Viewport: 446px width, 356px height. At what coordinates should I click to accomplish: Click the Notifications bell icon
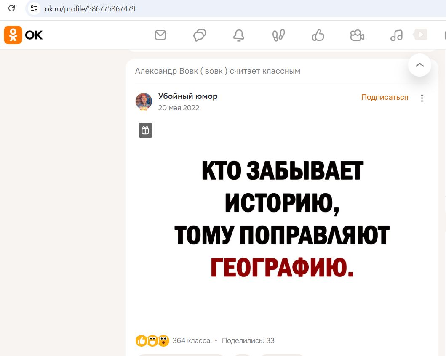[x=239, y=35]
